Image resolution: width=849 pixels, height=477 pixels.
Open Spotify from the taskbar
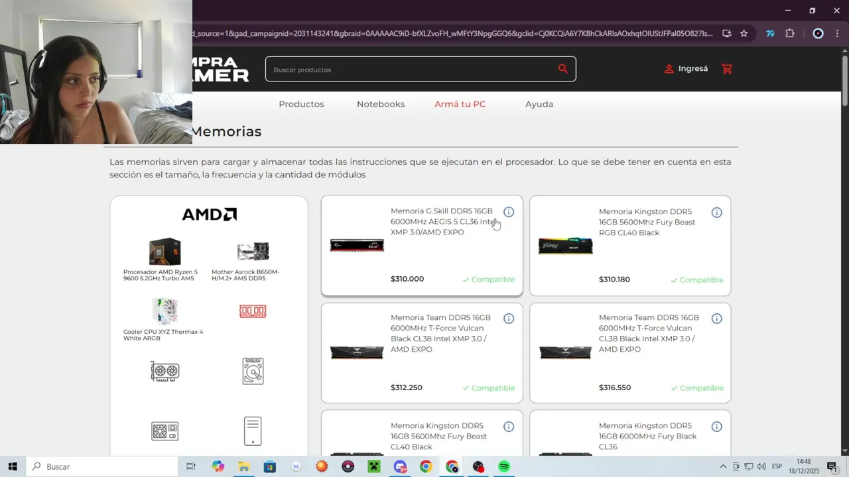tap(504, 466)
